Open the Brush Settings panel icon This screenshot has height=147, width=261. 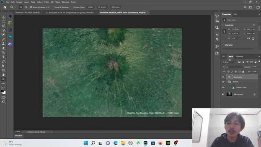click(x=217, y=16)
